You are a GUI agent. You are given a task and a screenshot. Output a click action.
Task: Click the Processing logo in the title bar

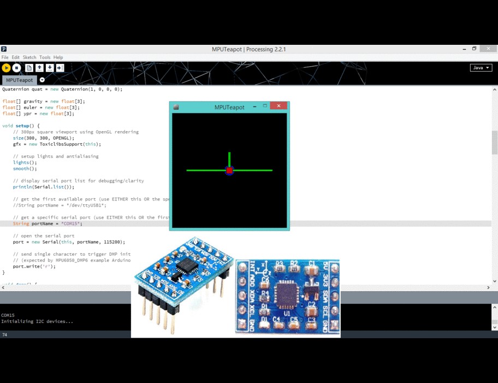tap(4, 49)
